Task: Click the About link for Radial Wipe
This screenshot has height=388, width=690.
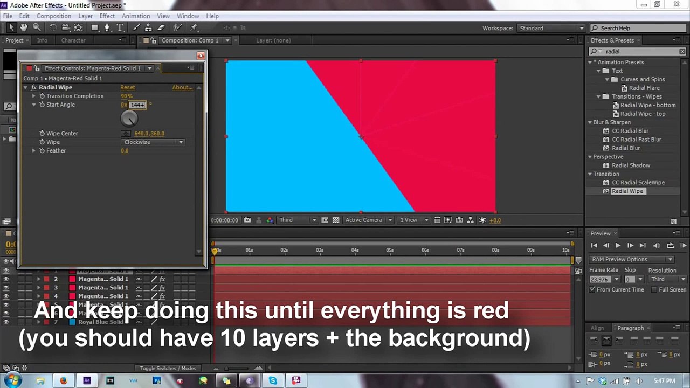Action: pos(182,87)
